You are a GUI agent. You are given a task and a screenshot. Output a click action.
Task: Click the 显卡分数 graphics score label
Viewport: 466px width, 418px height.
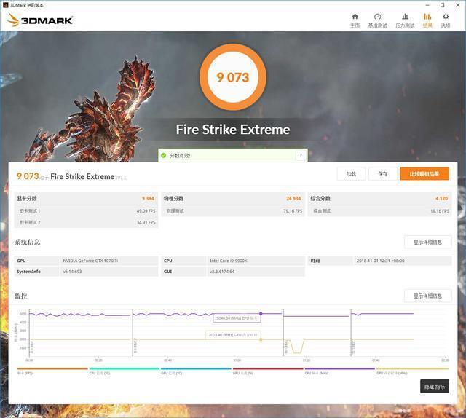pos(27,198)
